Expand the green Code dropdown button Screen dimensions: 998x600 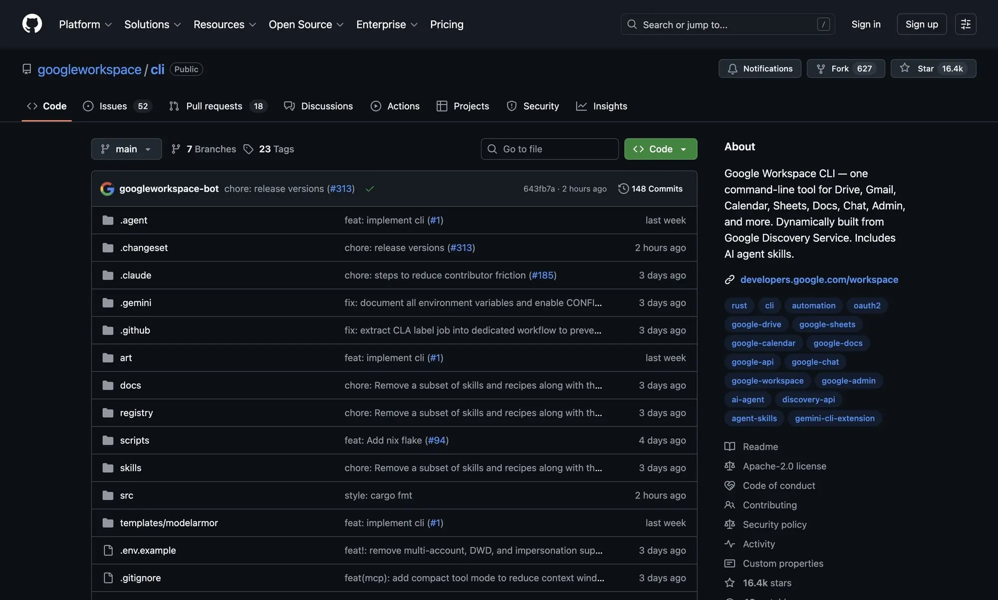coord(660,149)
